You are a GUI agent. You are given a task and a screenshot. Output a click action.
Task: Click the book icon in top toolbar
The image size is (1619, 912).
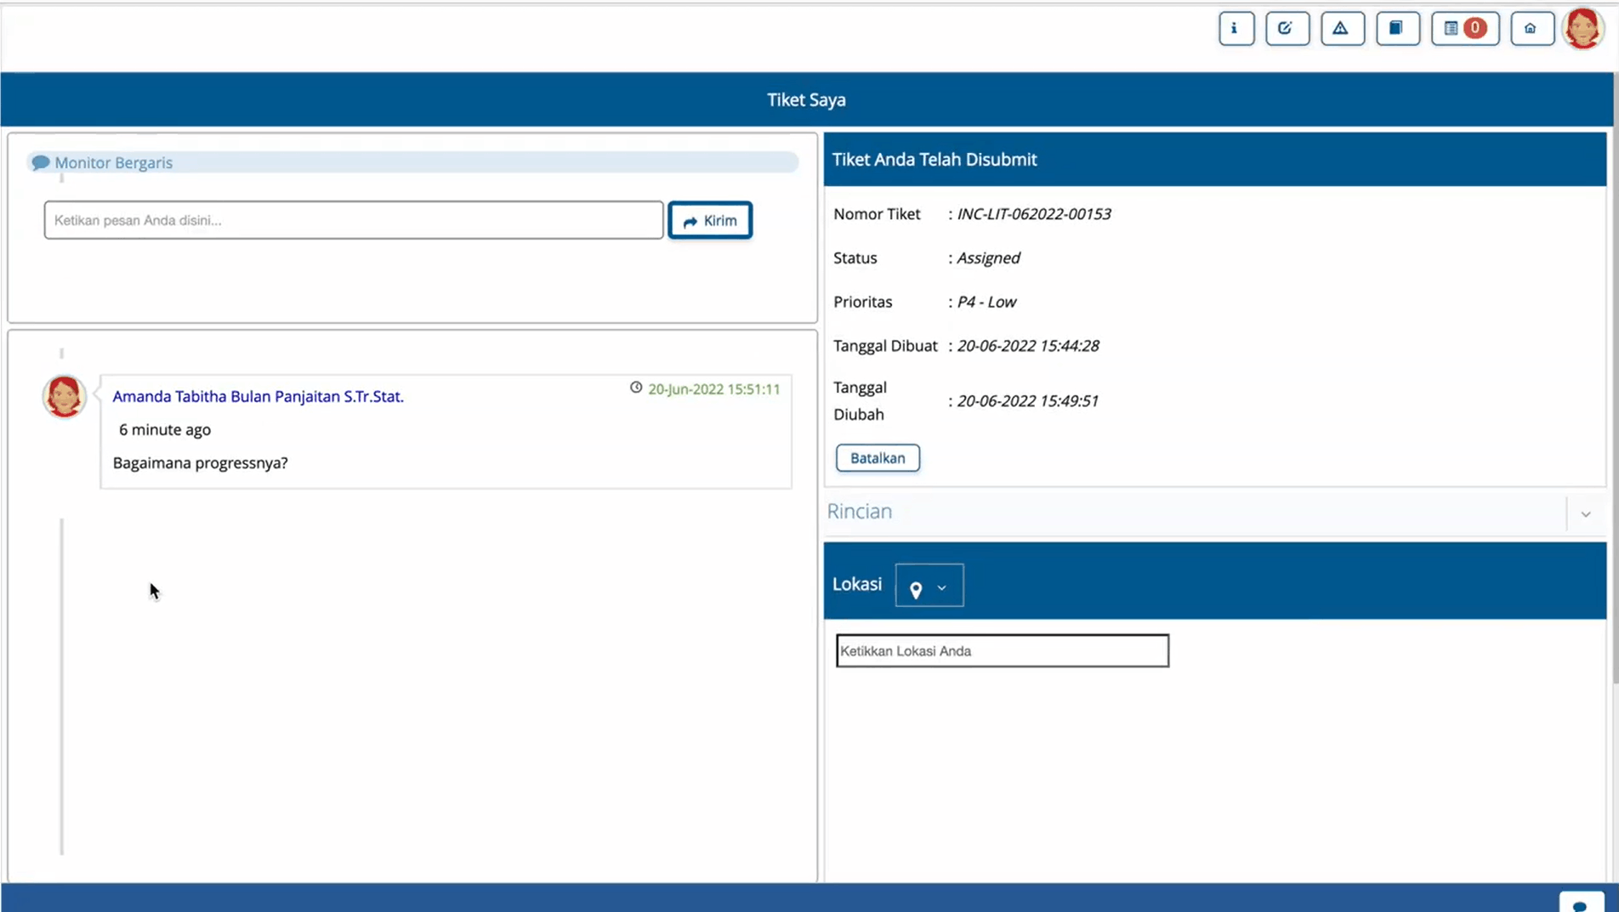(x=1397, y=28)
